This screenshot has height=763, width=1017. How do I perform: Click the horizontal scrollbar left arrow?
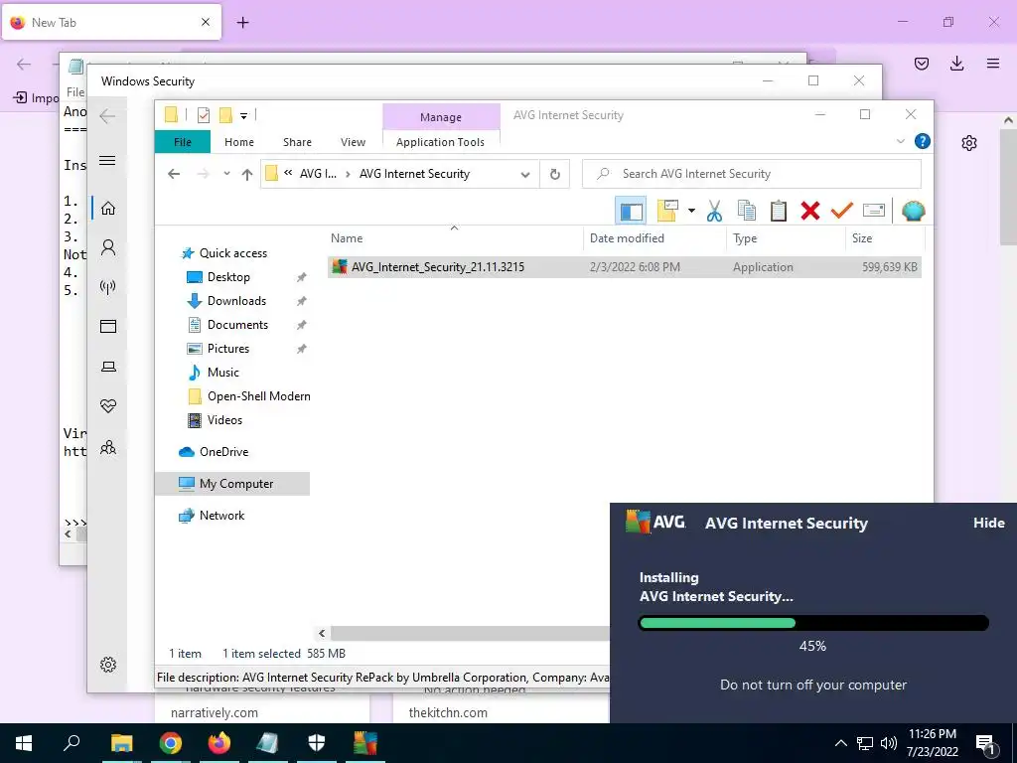322,633
